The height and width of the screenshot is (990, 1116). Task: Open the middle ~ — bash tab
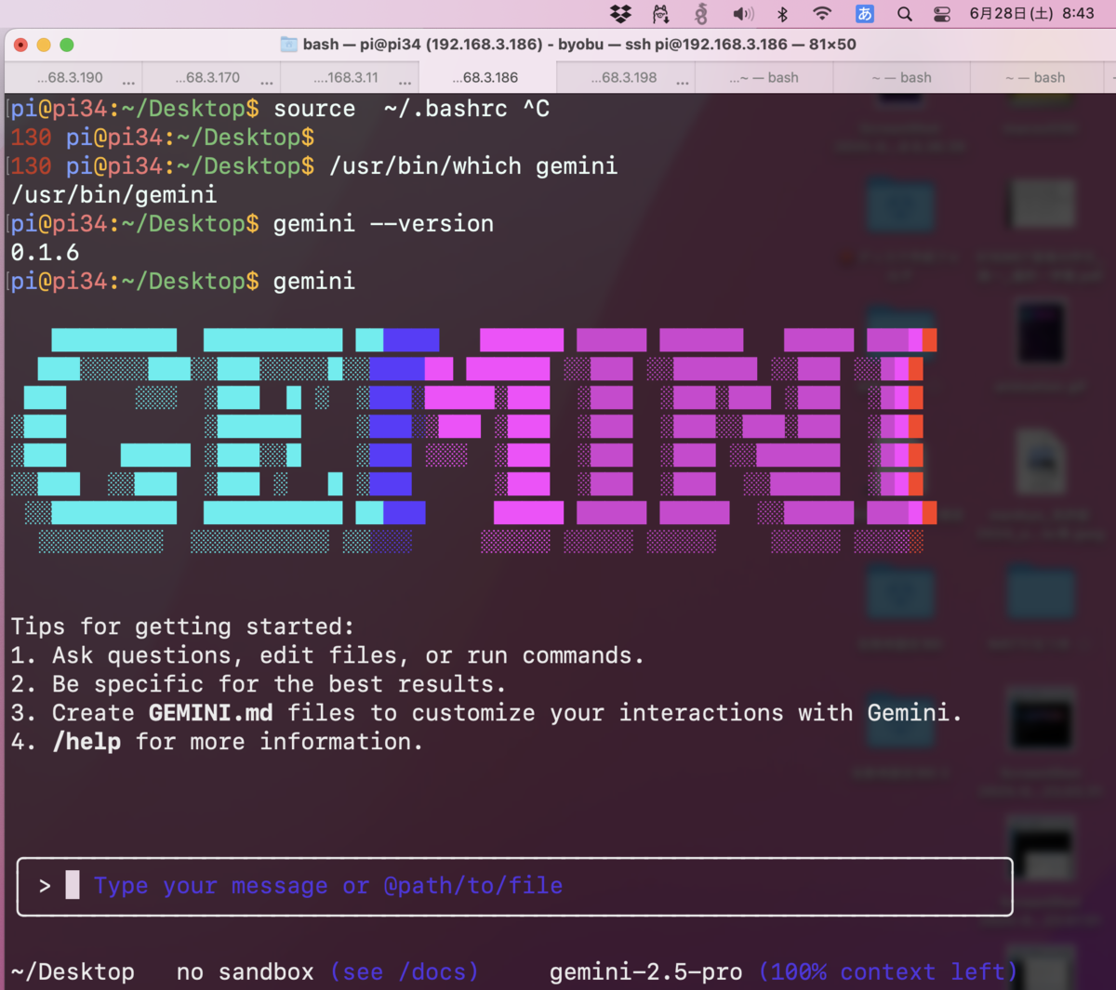point(901,78)
